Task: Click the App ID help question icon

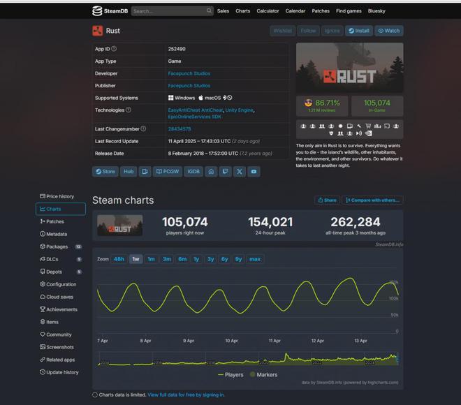Action: click(x=114, y=49)
